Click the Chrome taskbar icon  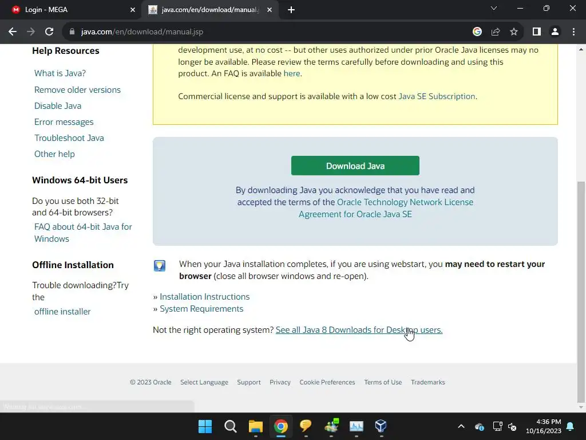click(280, 426)
